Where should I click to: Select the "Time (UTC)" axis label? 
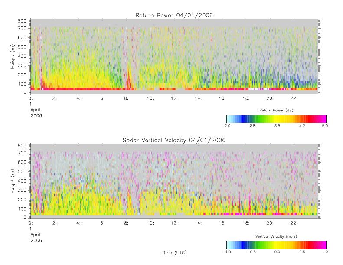(174, 252)
